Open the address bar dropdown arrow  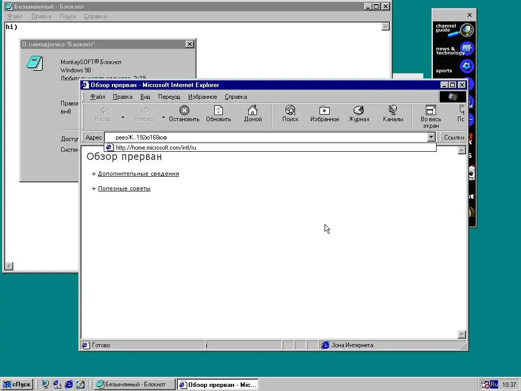[x=431, y=137]
